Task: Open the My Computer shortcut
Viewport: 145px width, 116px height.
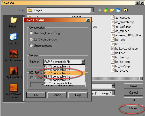Action: pyautogui.click(x=14, y=73)
